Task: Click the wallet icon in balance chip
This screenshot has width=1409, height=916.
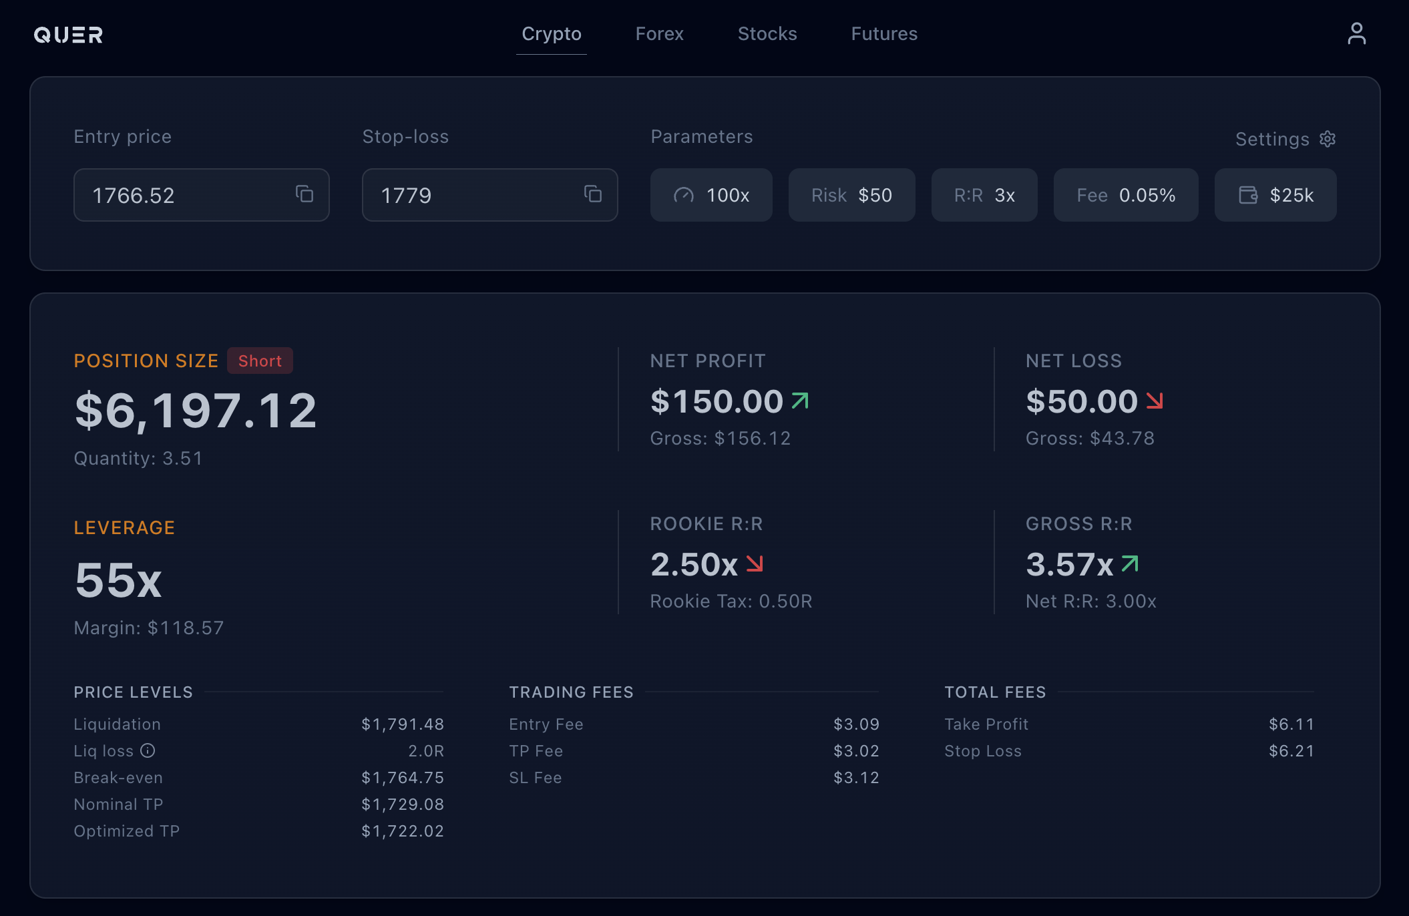Action: [x=1248, y=195]
